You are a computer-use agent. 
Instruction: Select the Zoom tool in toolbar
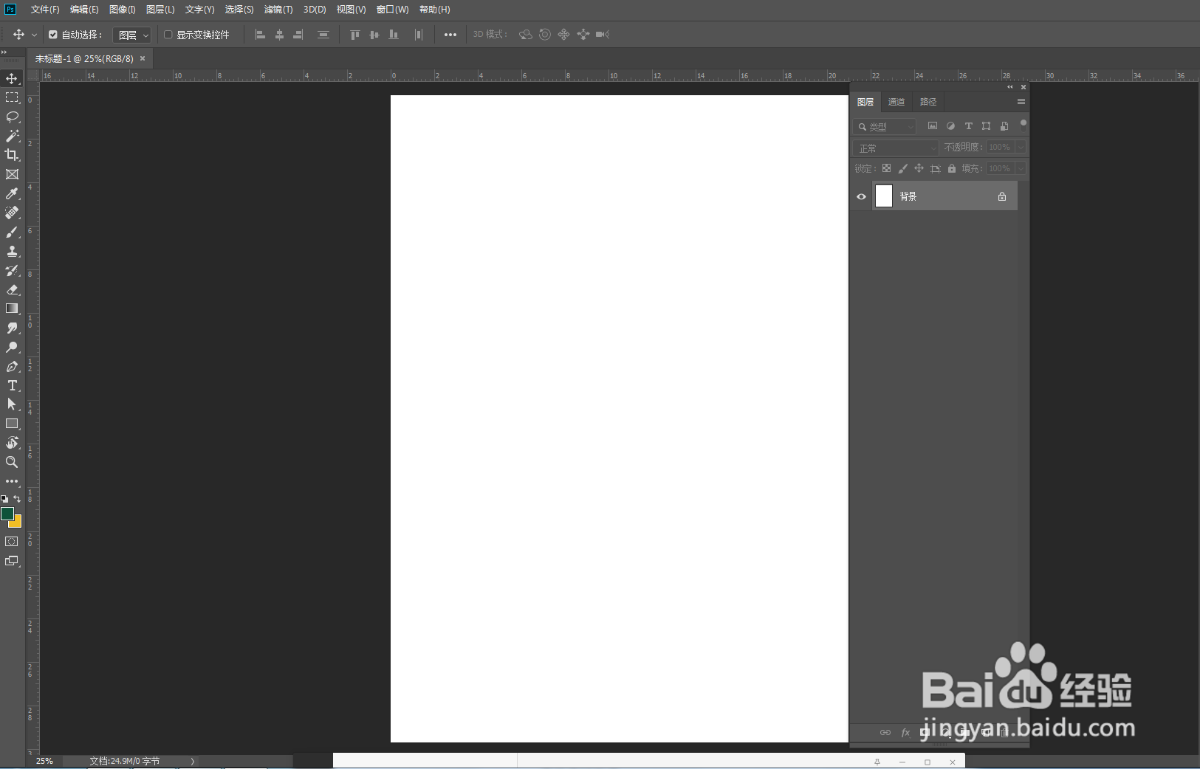[x=12, y=462]
